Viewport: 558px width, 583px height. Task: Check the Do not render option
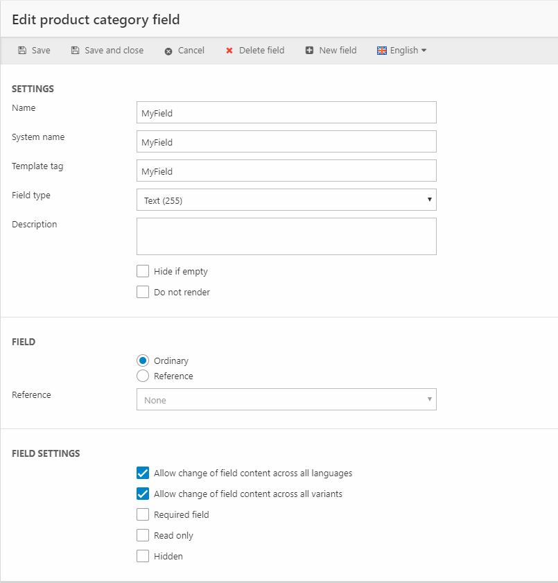(143, 292)
